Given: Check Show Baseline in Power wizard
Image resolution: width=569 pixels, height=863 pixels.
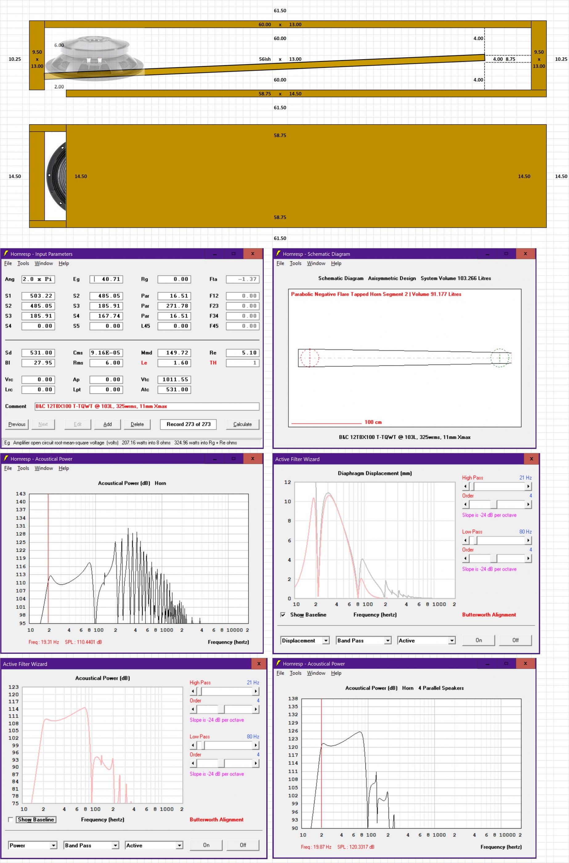Looking at the screenshot, I should click(10, 820).
